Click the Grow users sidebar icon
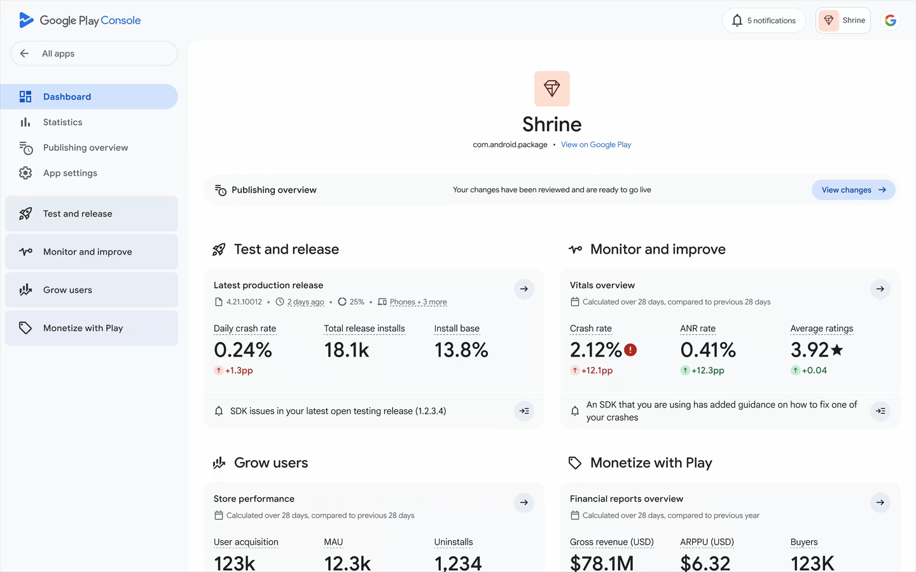The image size is (916, 572). tap(25, 289)
